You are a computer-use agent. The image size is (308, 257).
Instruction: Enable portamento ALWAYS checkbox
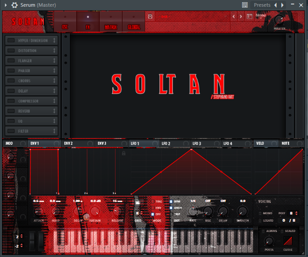pyautogui.click(x=263, y=231)
